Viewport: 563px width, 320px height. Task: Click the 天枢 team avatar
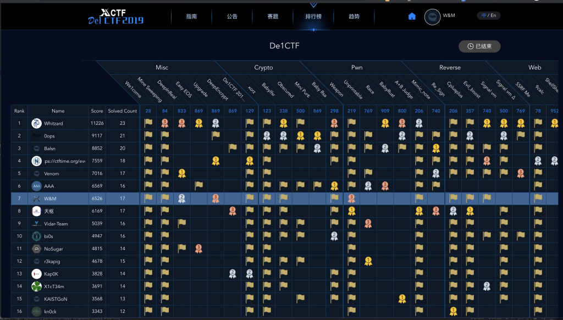(36, 211)
